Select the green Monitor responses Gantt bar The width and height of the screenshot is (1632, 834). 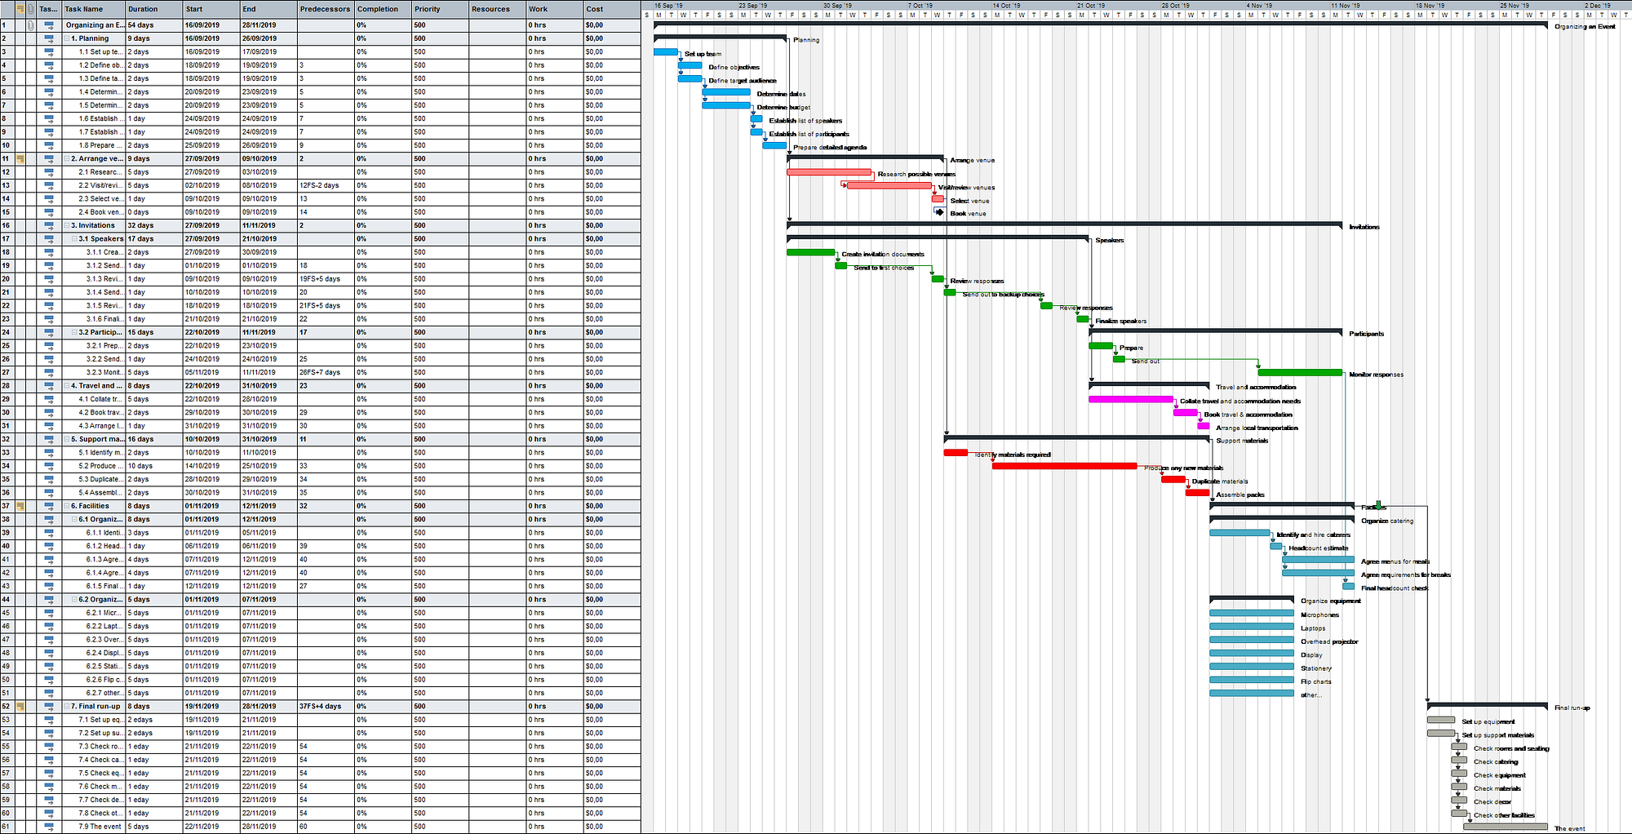(x=1301, y=372)
